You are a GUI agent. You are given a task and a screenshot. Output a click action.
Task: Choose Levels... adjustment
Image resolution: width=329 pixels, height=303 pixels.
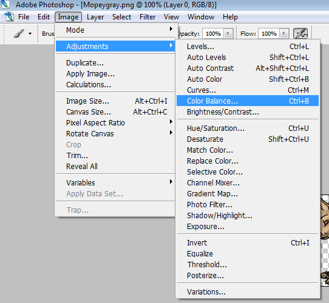[248, 47]
